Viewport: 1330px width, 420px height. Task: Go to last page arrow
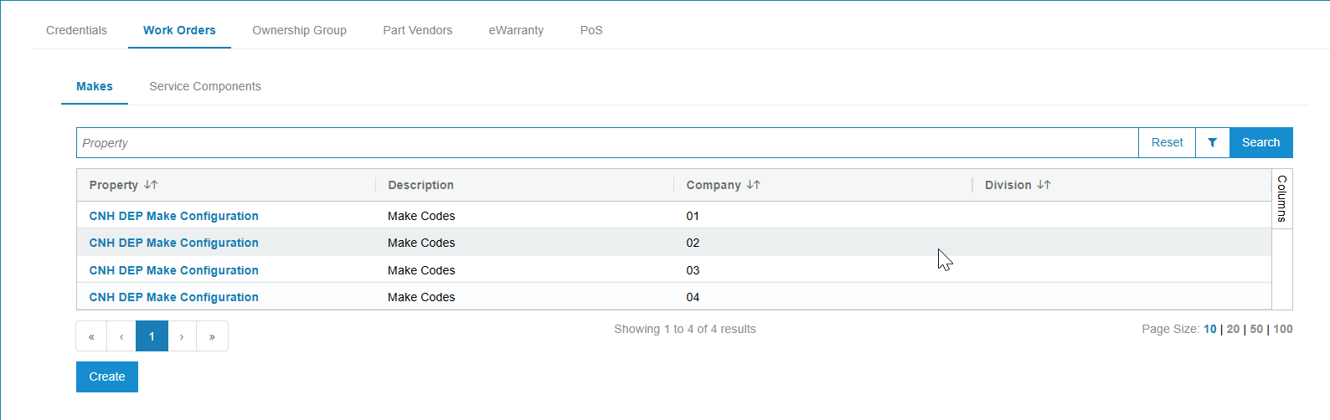pyautogui.click(x=212, y=336)
